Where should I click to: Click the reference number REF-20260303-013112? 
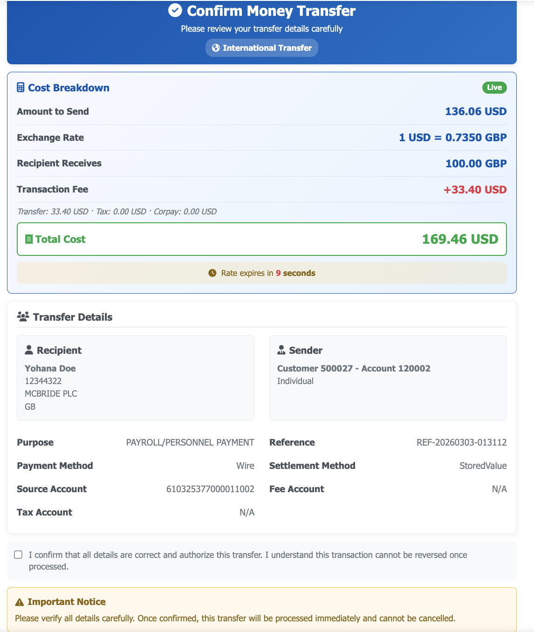[461, 442]
